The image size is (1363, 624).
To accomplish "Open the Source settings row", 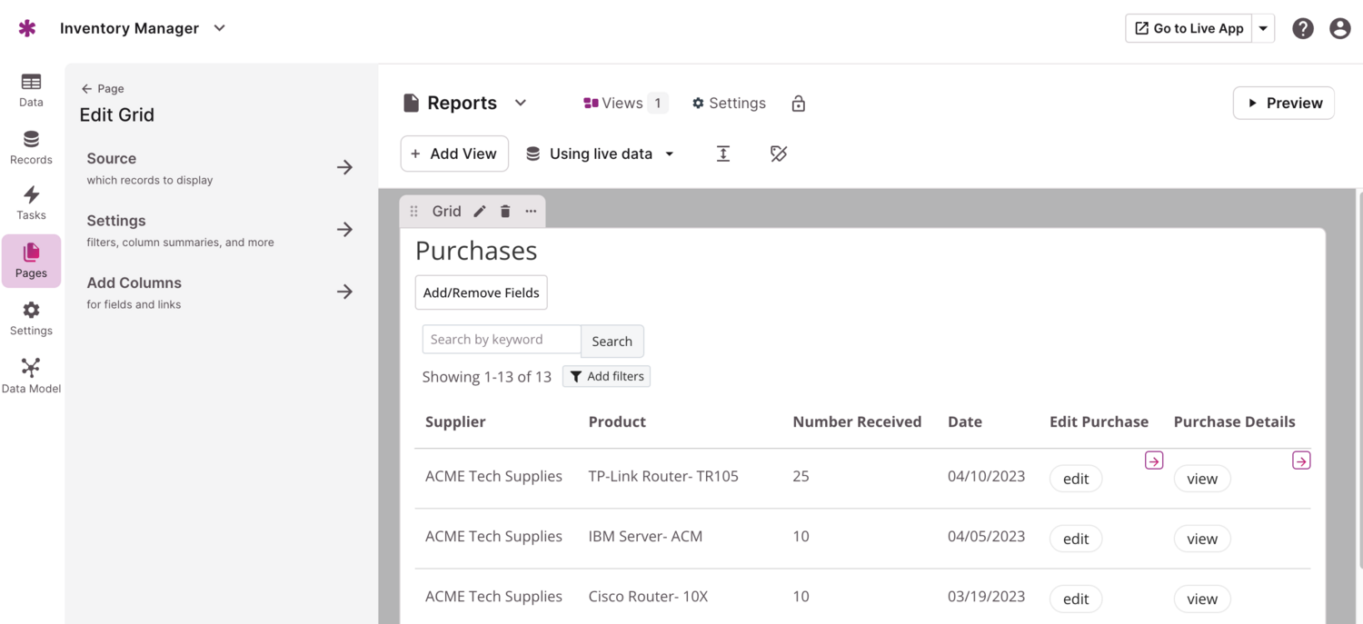I will (220, 167).
